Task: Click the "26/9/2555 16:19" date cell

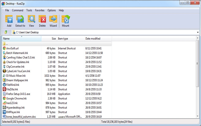Action: pyautogui.click(x=94, y=117)
